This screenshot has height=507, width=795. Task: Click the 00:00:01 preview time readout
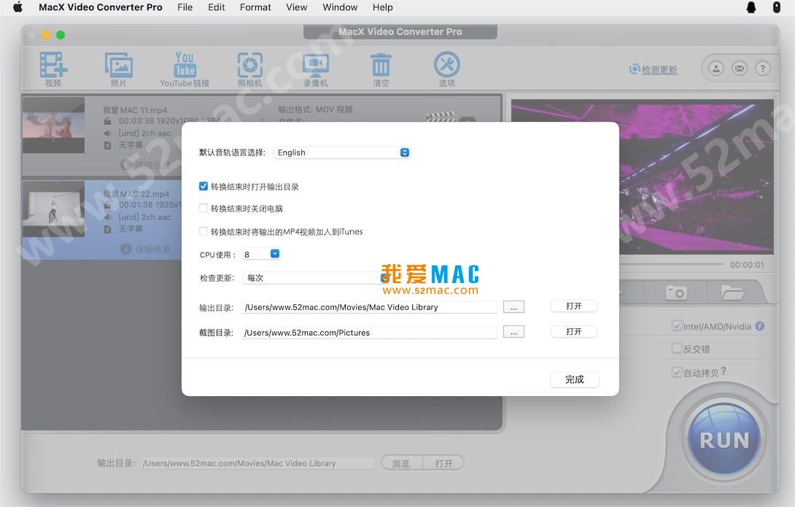point(747,265)
